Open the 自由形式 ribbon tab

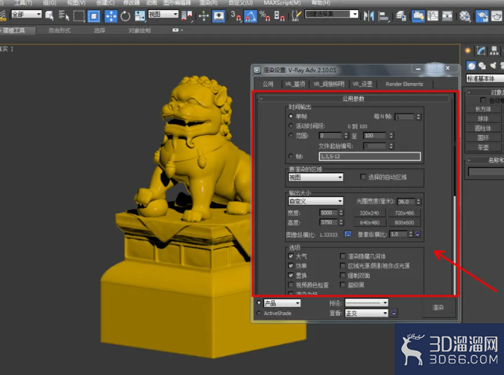(60, 31)
